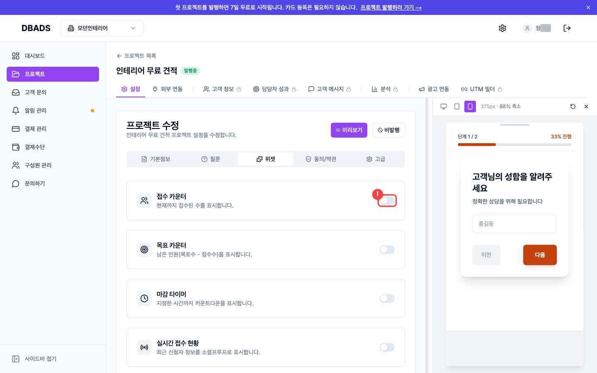Select the 위젯 section tab
The width and height of the screenshot is (597, 373).
pyautogui.click(x=266, y=159)
